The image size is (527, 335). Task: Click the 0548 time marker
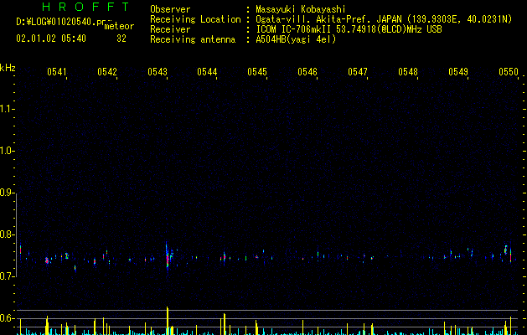coord(408,72)
